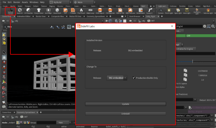Select the Sweep G shelf tool

tap(150, 11)
